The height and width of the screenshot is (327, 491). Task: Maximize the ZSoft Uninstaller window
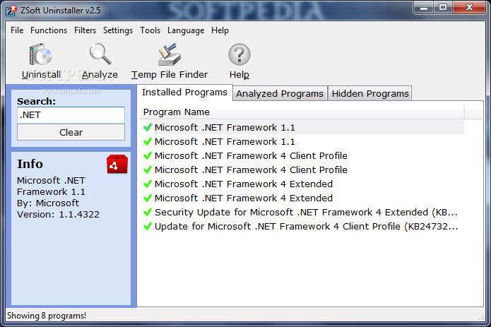coord(443,8)
